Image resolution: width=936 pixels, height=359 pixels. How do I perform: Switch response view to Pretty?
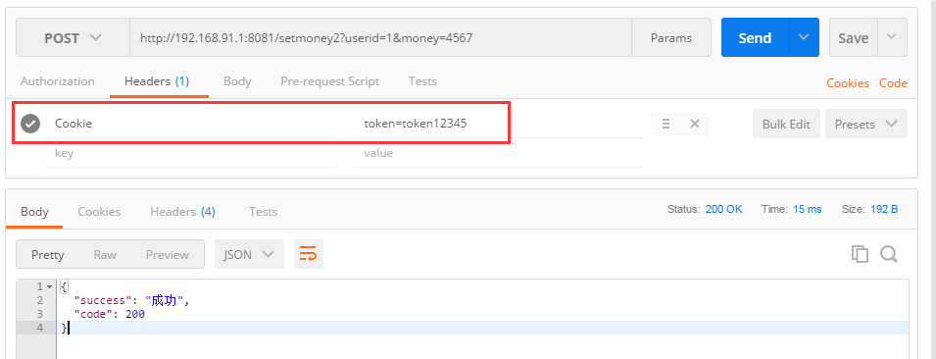point(48,254)
